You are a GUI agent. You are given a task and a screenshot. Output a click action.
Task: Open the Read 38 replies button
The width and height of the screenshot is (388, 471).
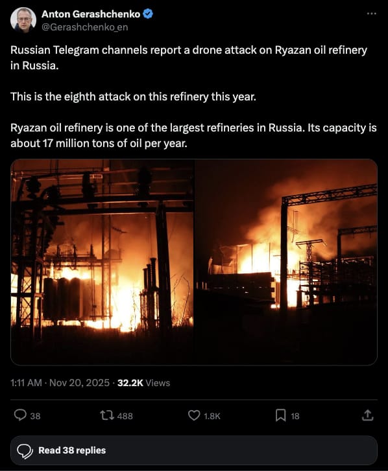[x=194, y=450]
